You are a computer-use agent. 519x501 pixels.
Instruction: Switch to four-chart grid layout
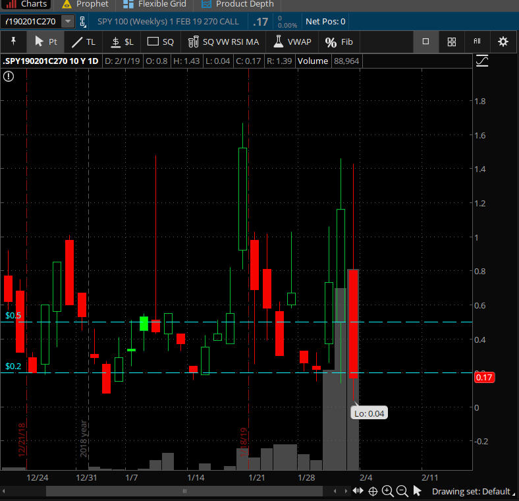point(452,42)
